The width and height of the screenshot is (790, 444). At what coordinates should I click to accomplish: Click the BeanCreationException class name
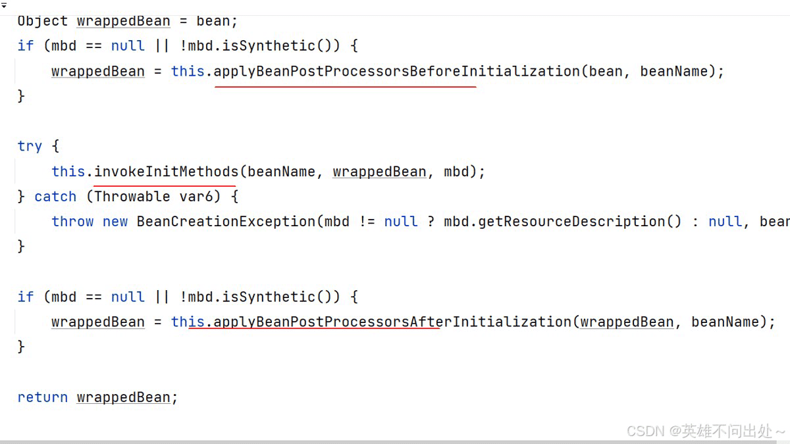[226, 222]
